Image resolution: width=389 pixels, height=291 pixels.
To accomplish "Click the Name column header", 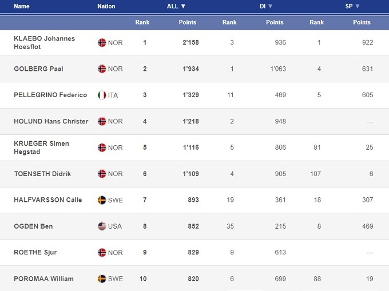I will pyautogui.click(x=22, y=6).
